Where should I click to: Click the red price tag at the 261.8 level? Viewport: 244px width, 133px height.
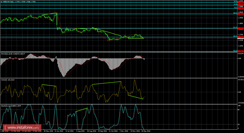[x=241, y=51]
